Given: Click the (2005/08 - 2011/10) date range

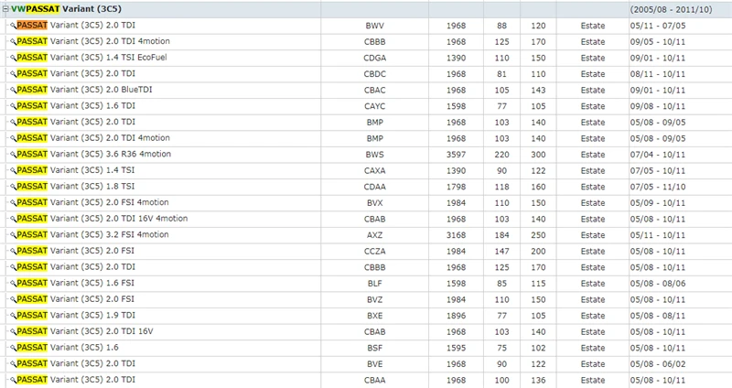Looking at the screenshot, I should tap(671, 9).
